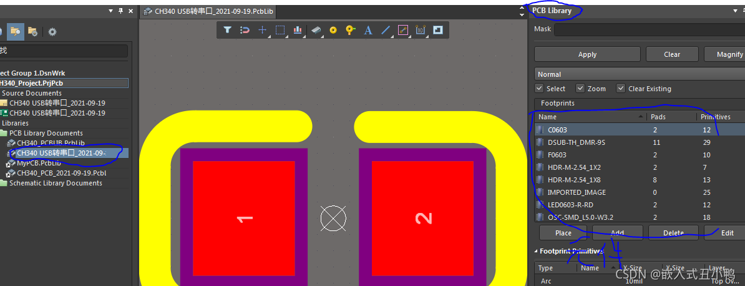The image size is (745, 286).
Task: Select the F0603 footprint
Action: pyautogui.click(x=640, y=155)
